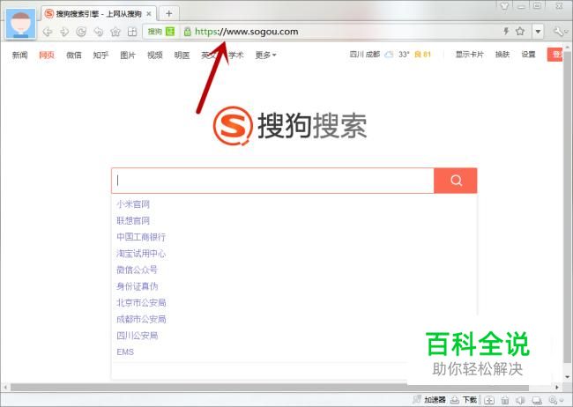Expand the 更多 dropdown menu

pyautogui.click(x=265, y=55)
